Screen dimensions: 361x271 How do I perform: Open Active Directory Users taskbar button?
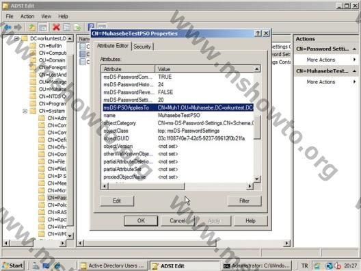point(113,266)
